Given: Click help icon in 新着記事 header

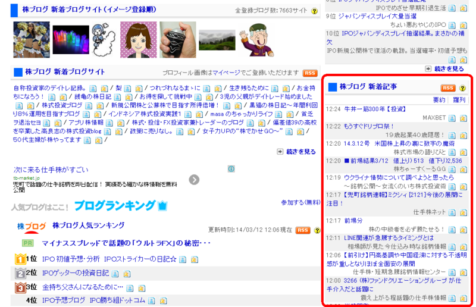Looking at the screenshot, I should tap(462, 88).
